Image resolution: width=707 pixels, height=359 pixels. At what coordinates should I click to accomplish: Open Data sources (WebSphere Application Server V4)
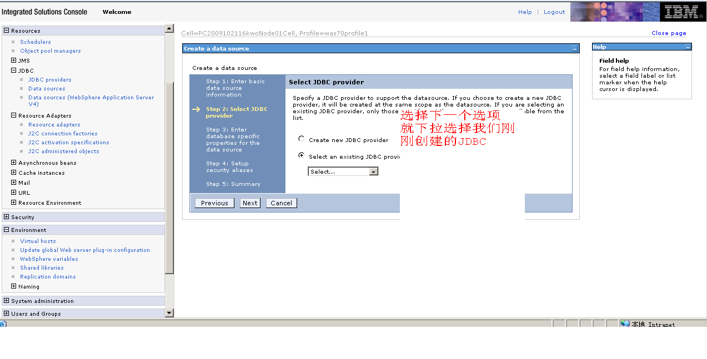tap(91, 100)
